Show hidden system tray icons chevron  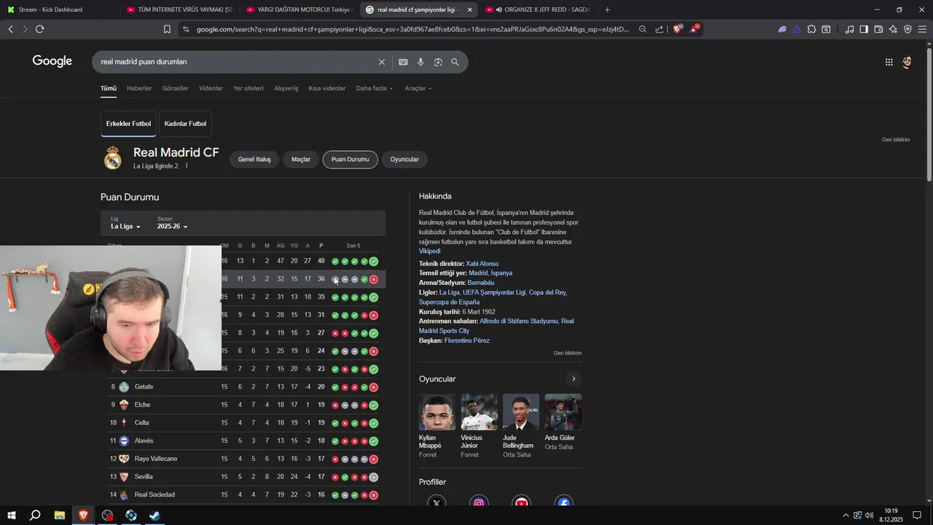[846, 516]
